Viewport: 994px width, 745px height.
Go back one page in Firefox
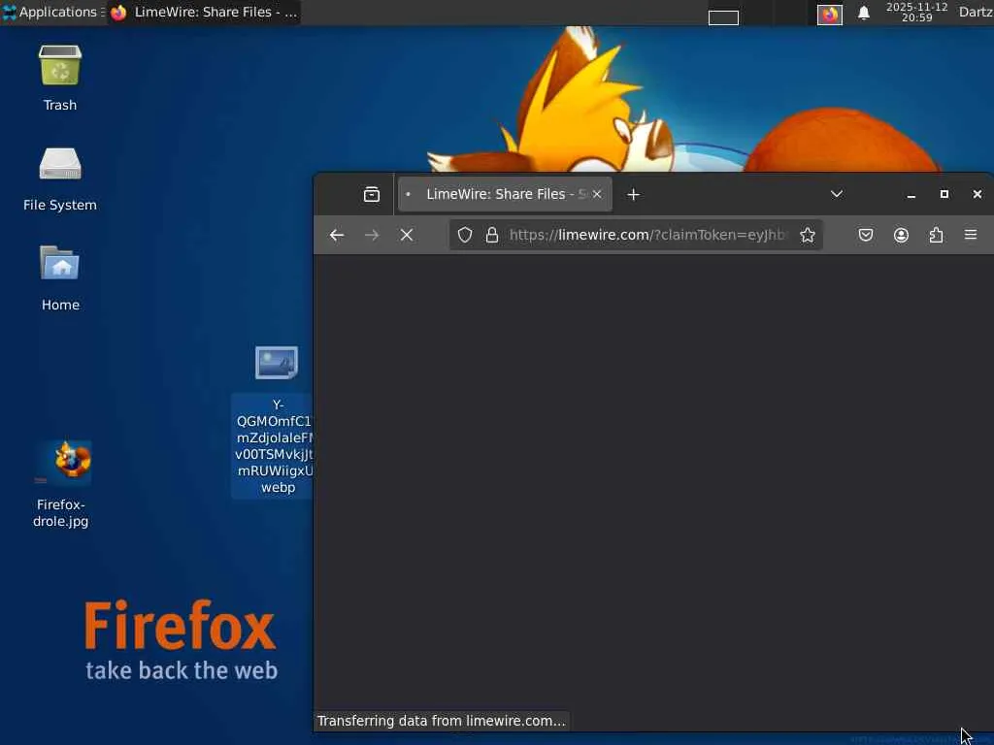[337, 235]
